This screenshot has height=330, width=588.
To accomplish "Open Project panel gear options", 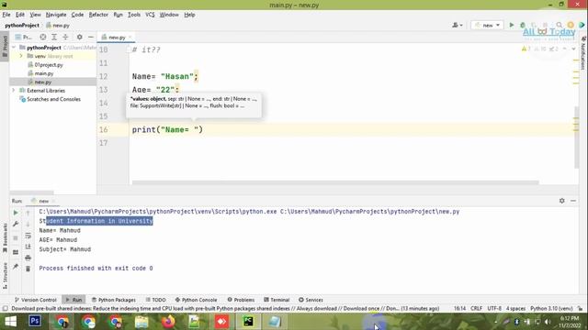I will point(80,37).
